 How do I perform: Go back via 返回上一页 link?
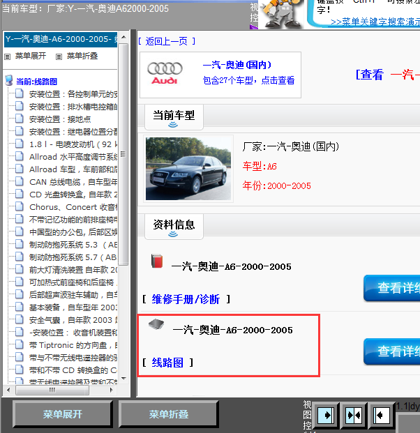coord(167,41)
